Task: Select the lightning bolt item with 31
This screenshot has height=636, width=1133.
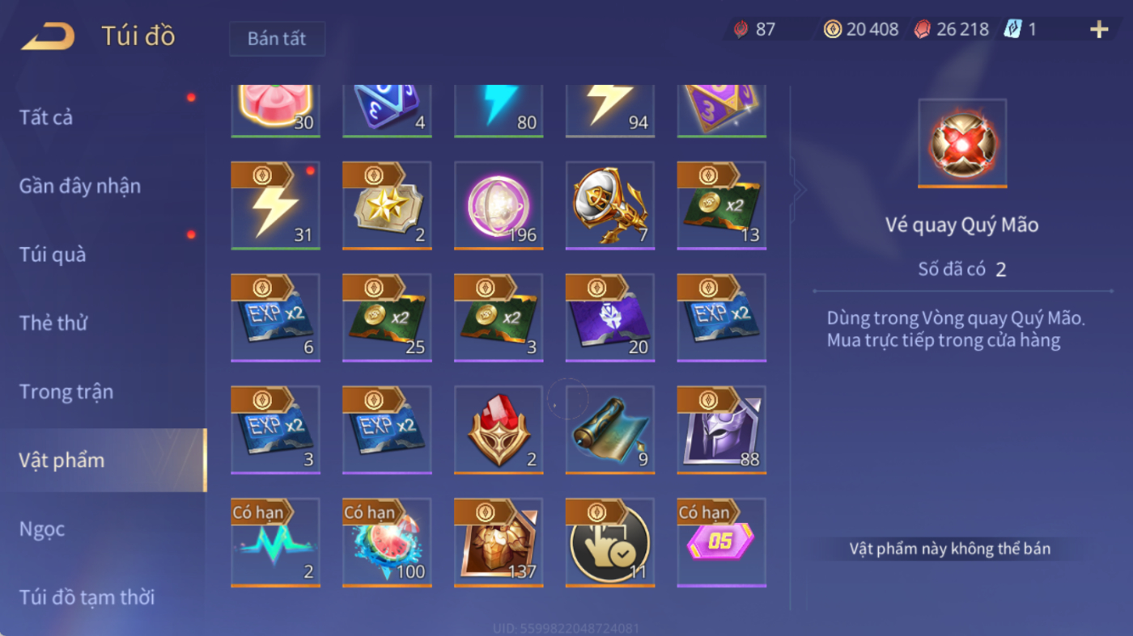Action: click(x=275, y=205)
